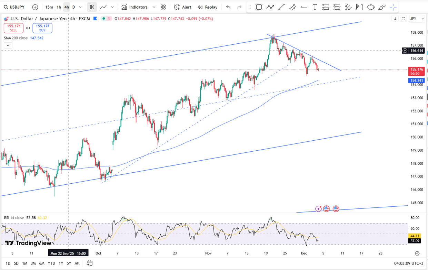The image size is (428, 270).
Task: Activate the crosshair cursor tool
Action: point(393,7)
